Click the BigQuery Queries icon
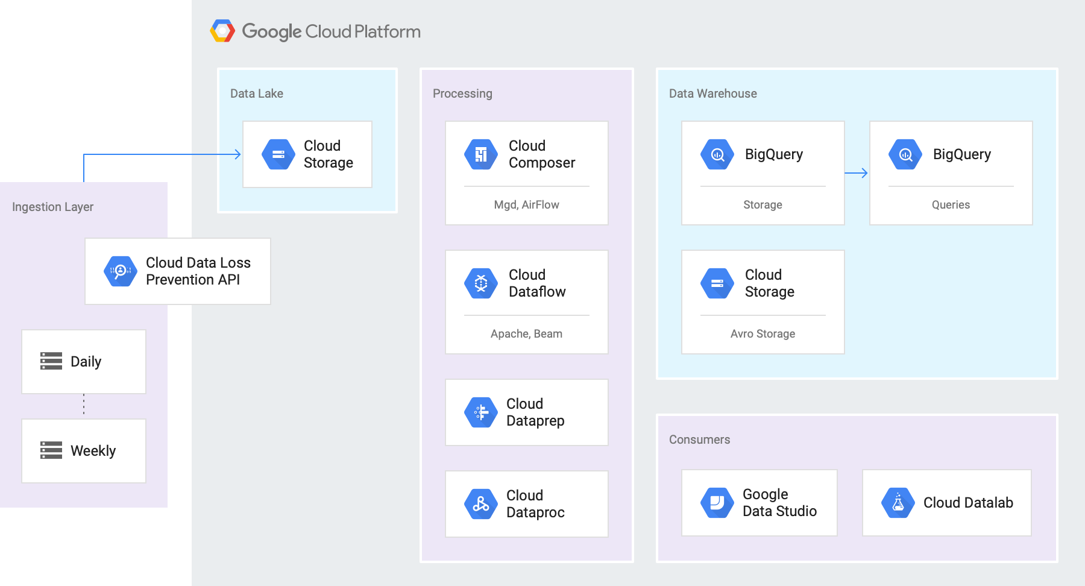Viewport: 1085px width, 586px height. point(905,154)
